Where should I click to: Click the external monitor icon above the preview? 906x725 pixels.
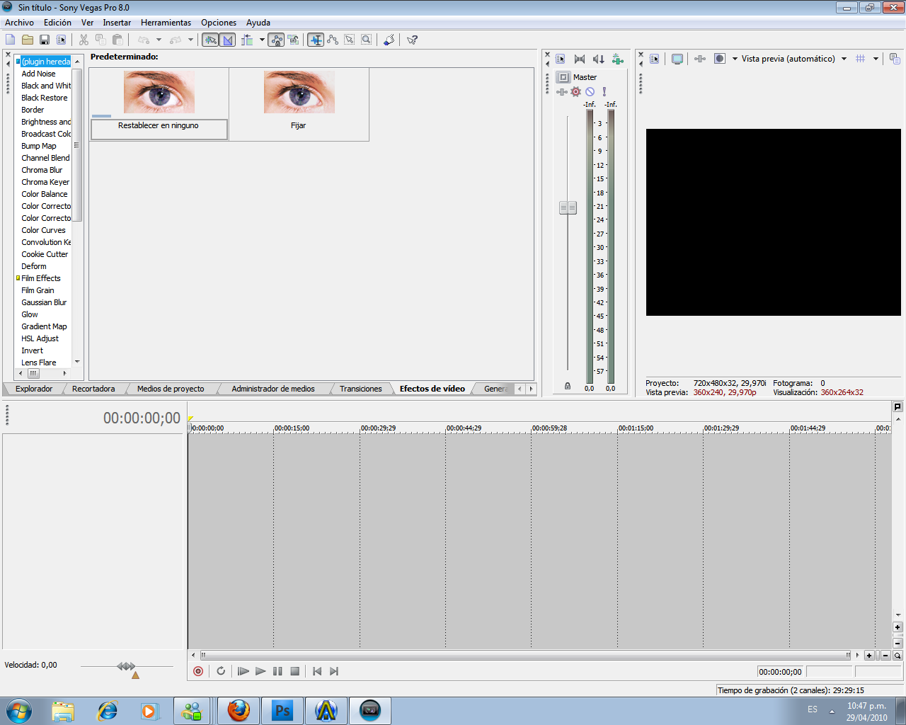[677, 59]
